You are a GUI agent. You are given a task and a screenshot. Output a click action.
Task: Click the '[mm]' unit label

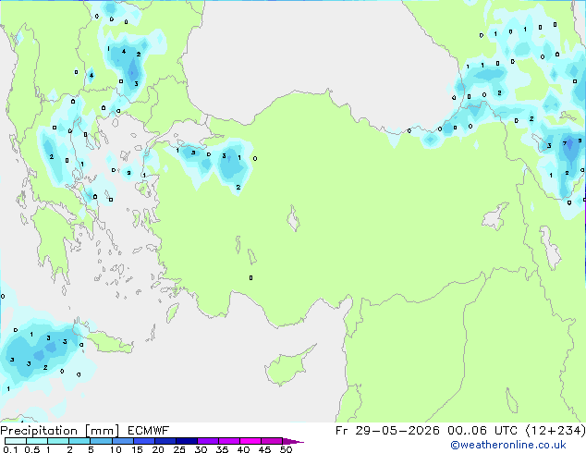102,431
